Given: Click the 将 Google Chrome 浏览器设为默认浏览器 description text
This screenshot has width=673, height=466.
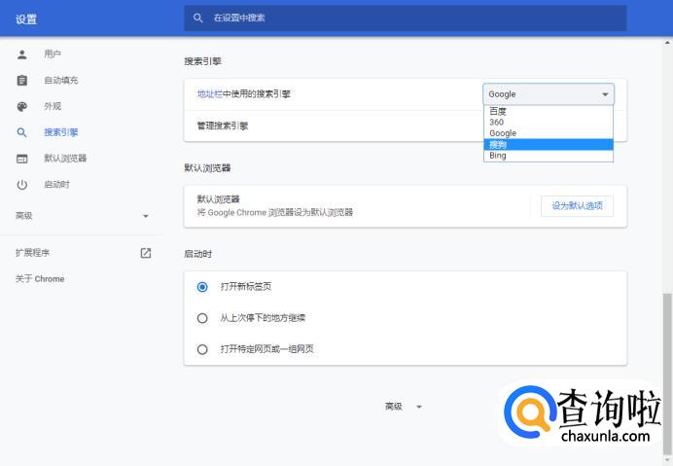Looking at the screenshot, I should [274, 213].
